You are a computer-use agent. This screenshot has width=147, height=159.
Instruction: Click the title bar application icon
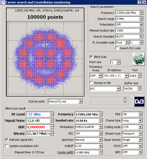pyautogui.click(x=3, y=2)
